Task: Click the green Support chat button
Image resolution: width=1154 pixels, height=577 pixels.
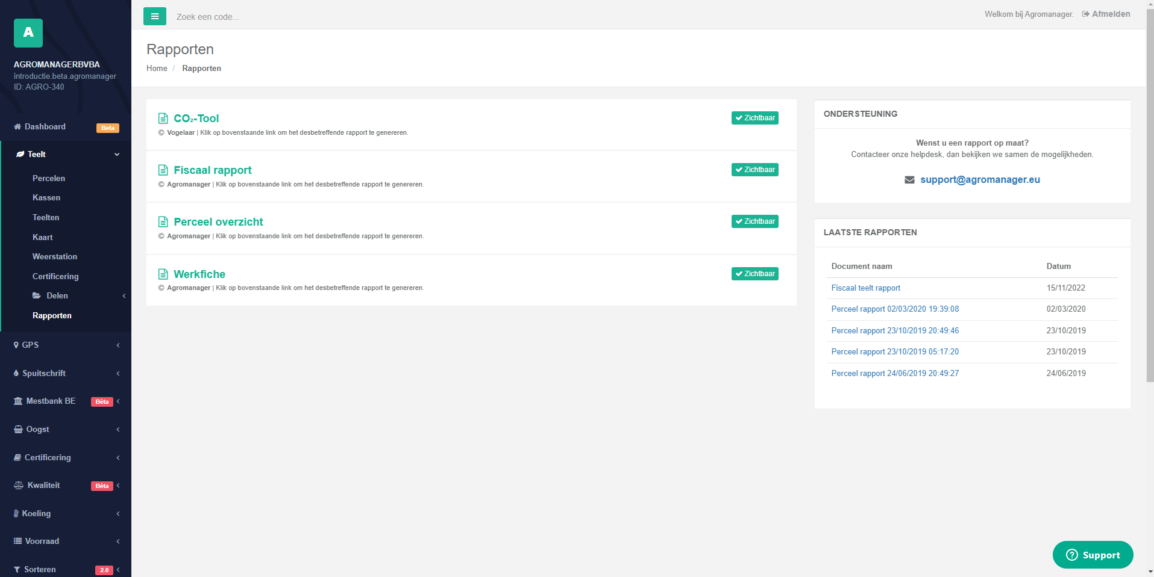Action: click(x=1093, y=555)
